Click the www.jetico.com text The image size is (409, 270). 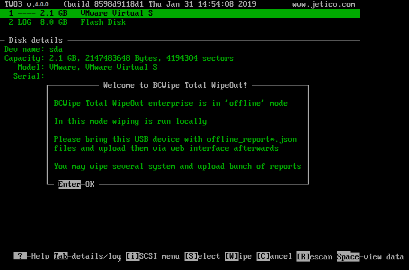(323, 4)
